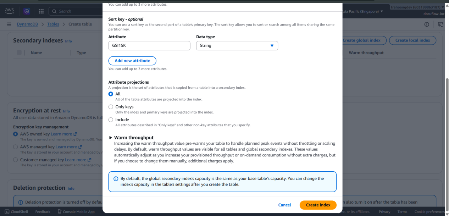Click the external link icon beside AWS owned key
The image size is (449, 216).
pyautogui.click(x=75, y=134)
